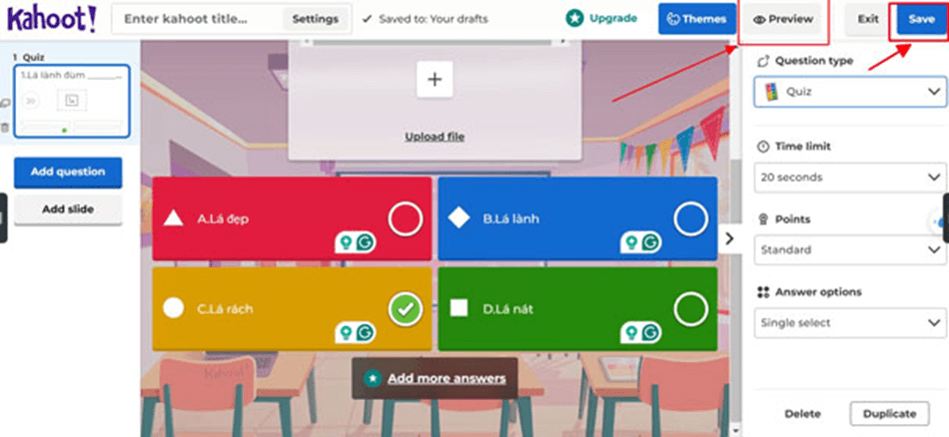949x437 pixels.
Task: Click the star icon next to Upgrade
Action: [574, 18]
